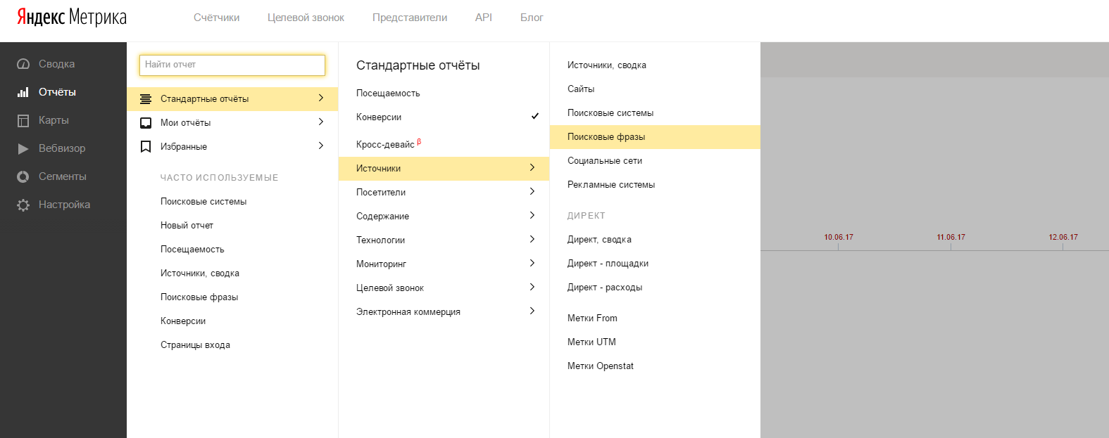Select Кросс-девайс beta report
This screenshot has height=438, width=1109.
click(x=389, y=144)
